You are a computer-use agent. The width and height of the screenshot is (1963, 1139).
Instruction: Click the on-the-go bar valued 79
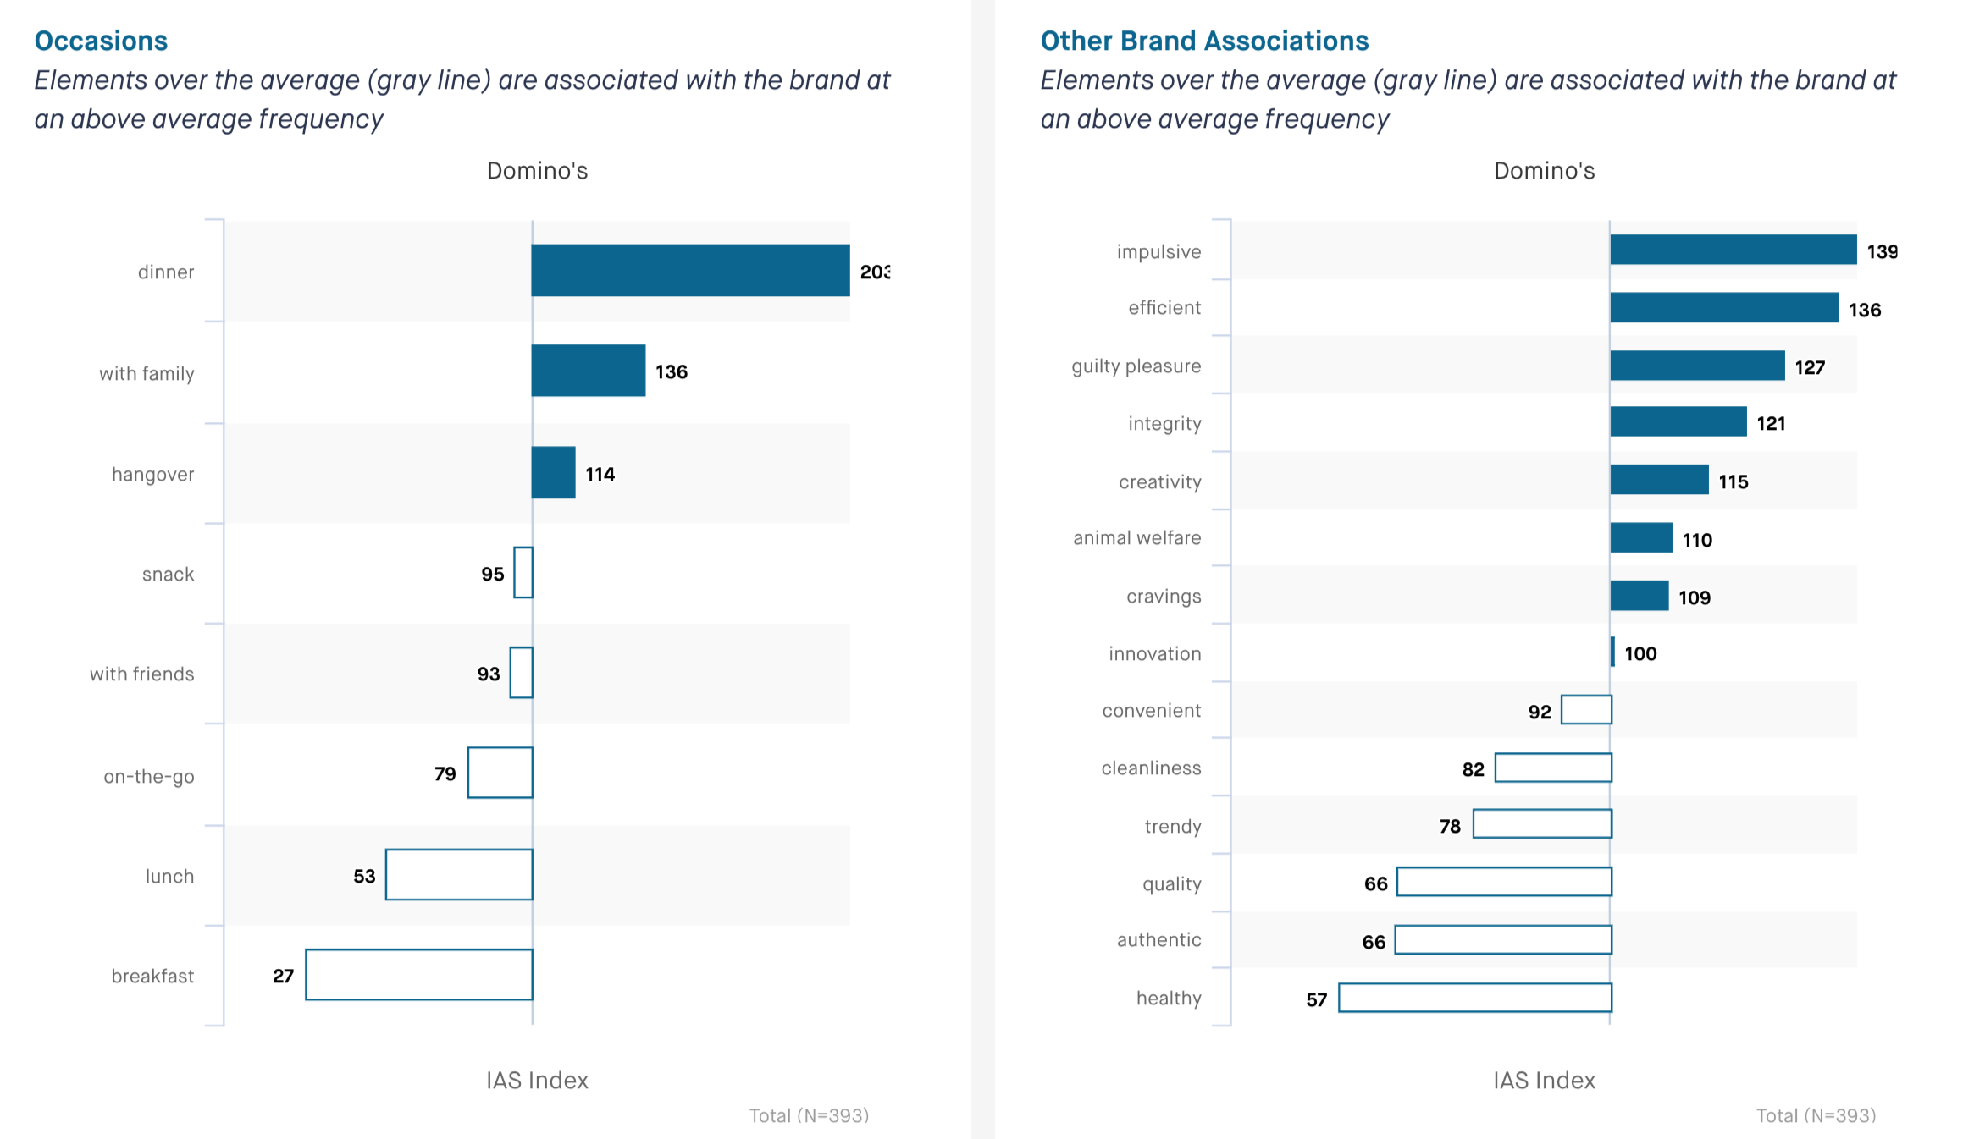pos(500,773)
